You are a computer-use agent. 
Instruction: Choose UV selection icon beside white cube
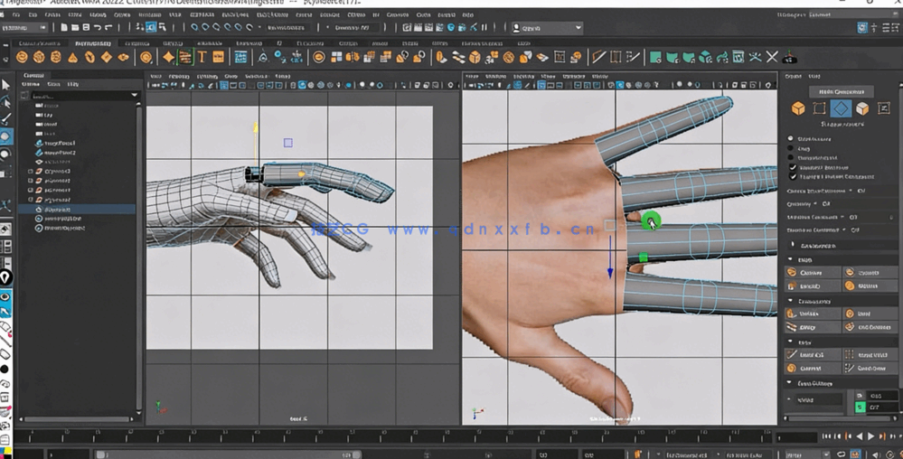(x=883, y=108)
